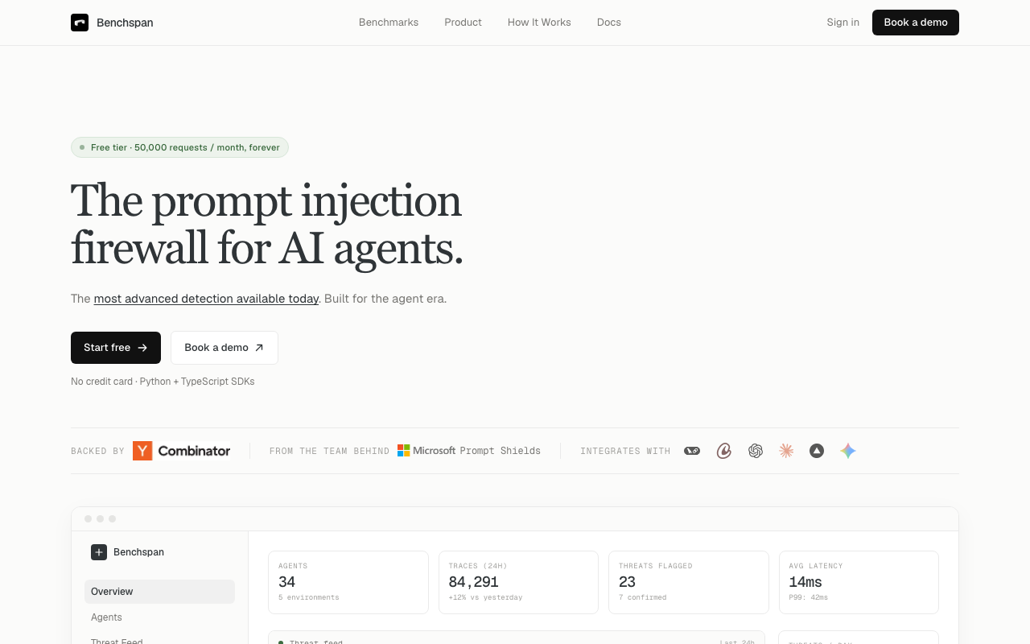Viewport: 1030px width, 644px height.
Task: Click the OpenAI integration logo
Action: (756, 451)
